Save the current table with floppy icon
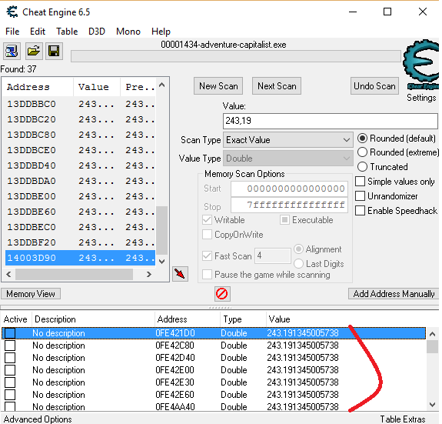 click(54, 52)
